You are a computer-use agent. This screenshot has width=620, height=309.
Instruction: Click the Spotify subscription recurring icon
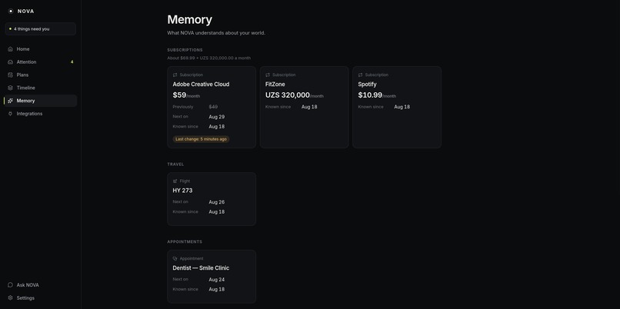point(360,75)
